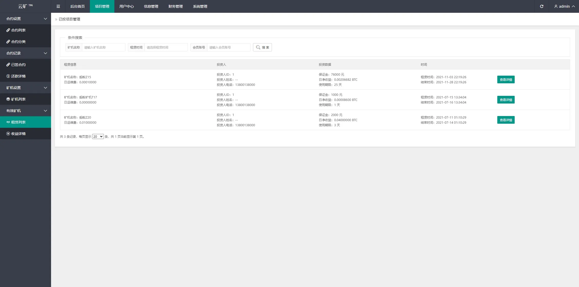Switch to the 财务管理 top menu
The image size is (579, 287).
[x=175, y=6]
